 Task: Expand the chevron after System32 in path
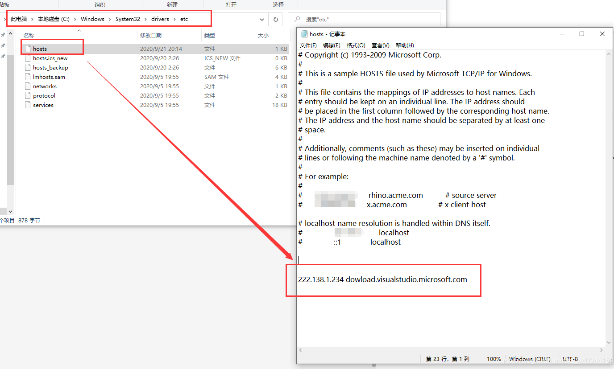(145, 19)
